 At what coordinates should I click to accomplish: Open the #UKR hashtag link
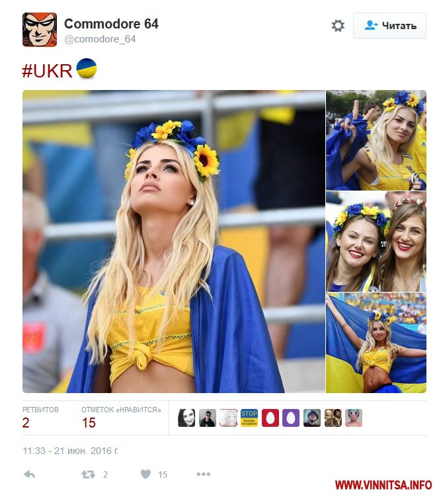(x=48, y=70)
